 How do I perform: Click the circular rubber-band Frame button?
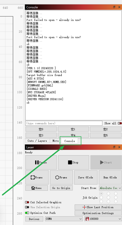(61, 177)
